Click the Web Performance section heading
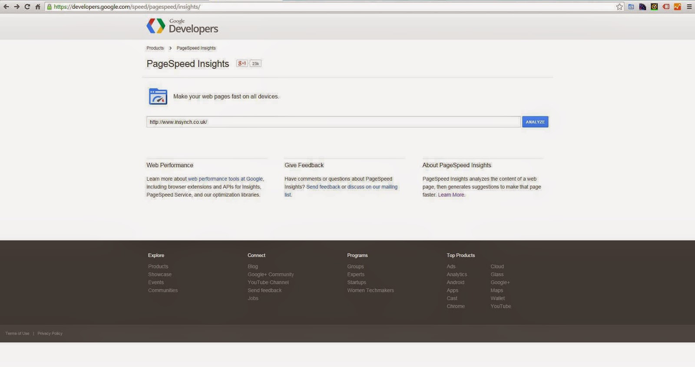 pos(170,165)
